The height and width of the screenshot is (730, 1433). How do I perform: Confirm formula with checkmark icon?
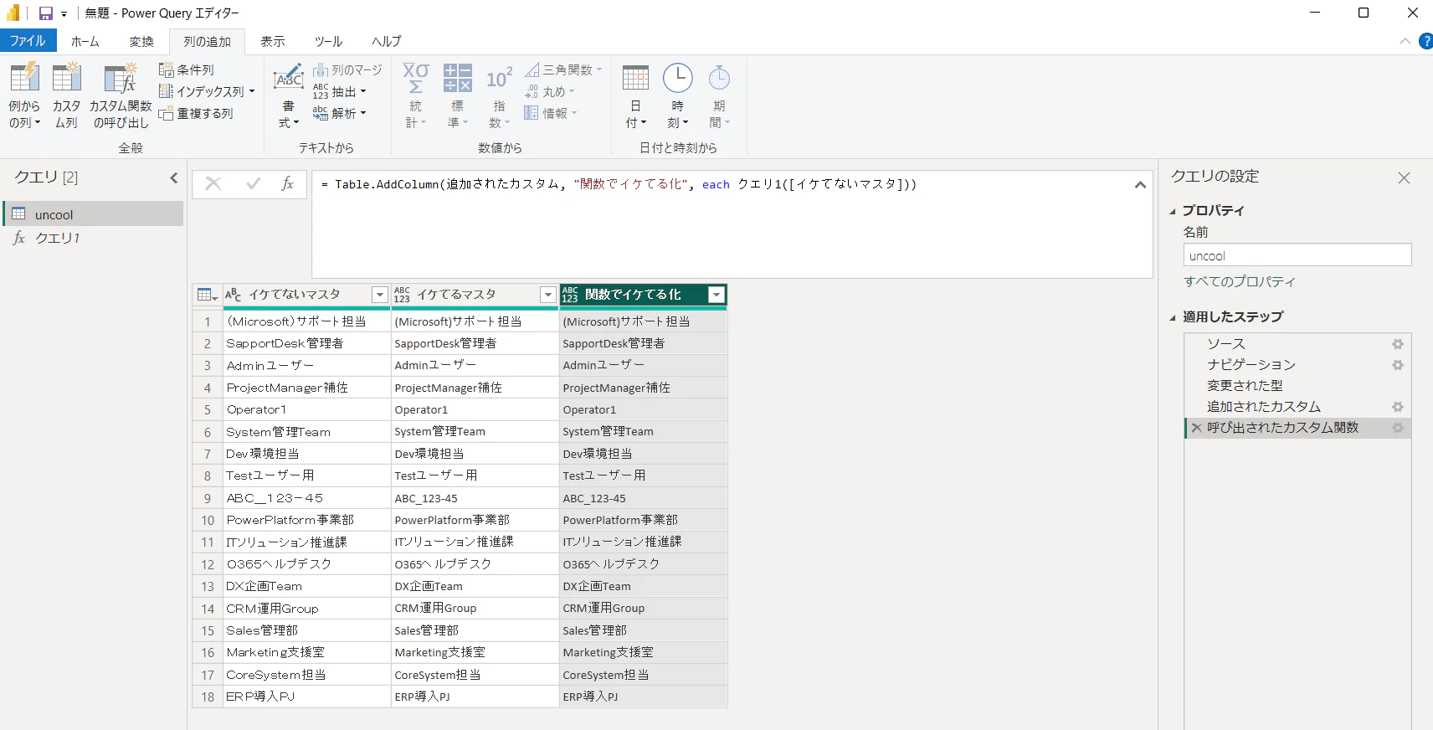pyautogui.click(x=253, y=184)
